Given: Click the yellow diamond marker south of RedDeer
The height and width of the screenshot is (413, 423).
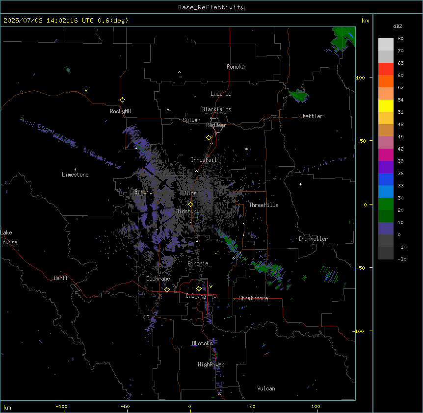Looking at the screenshot, I should click(209, 138).
